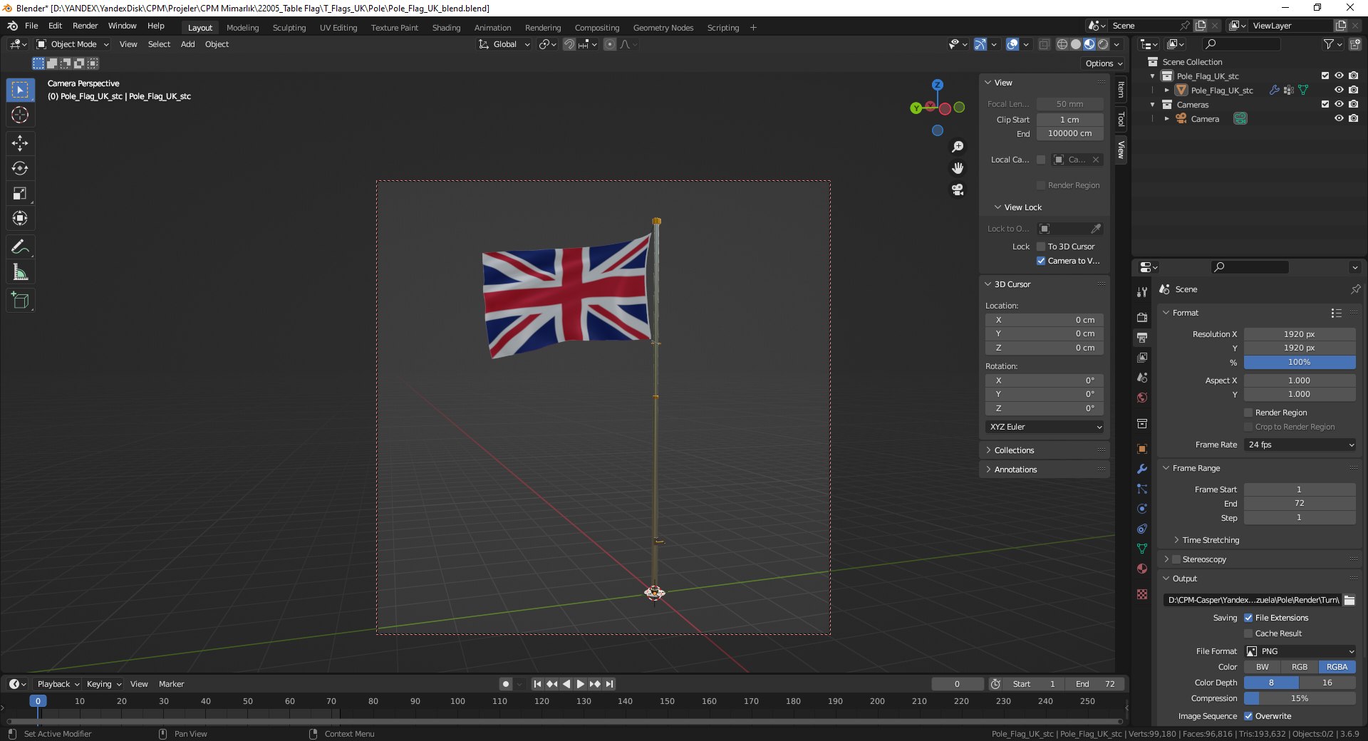Switch to the Animation workspace tab
This screenshot has width=1368, height=741.
tap(492, 28)
